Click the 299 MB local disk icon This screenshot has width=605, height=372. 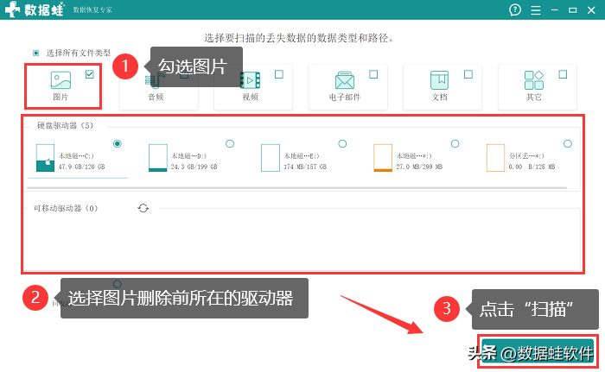383,158
